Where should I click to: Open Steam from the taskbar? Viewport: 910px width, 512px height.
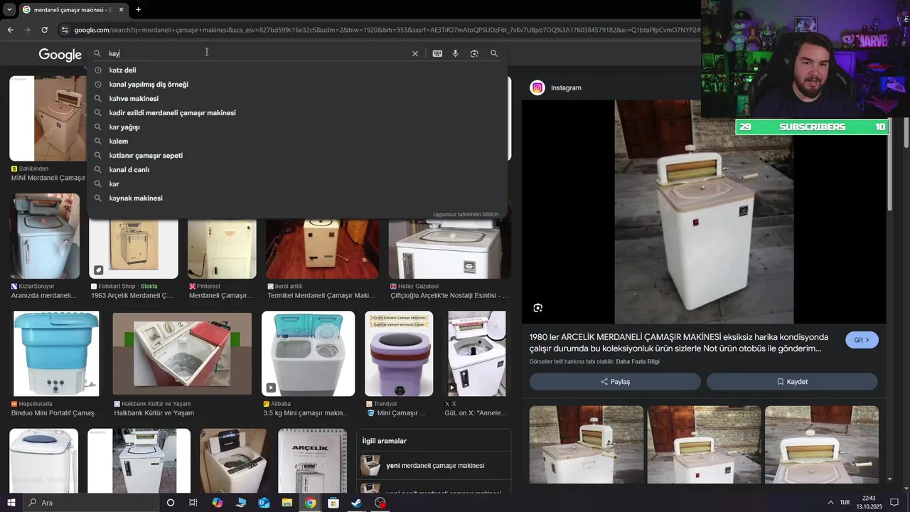coord(357,503)
